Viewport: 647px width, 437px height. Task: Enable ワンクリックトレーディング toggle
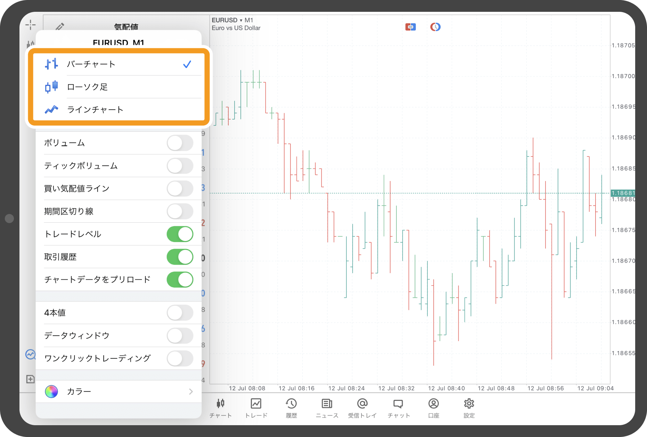(x=180, y=358)
